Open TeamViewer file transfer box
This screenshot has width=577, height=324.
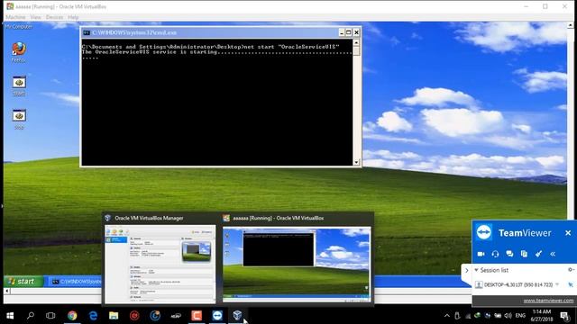pyautogui.click(x=524, y=254)
